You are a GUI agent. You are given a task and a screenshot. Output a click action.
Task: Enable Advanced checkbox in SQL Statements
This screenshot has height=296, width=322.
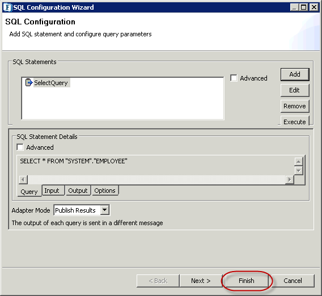234,78
